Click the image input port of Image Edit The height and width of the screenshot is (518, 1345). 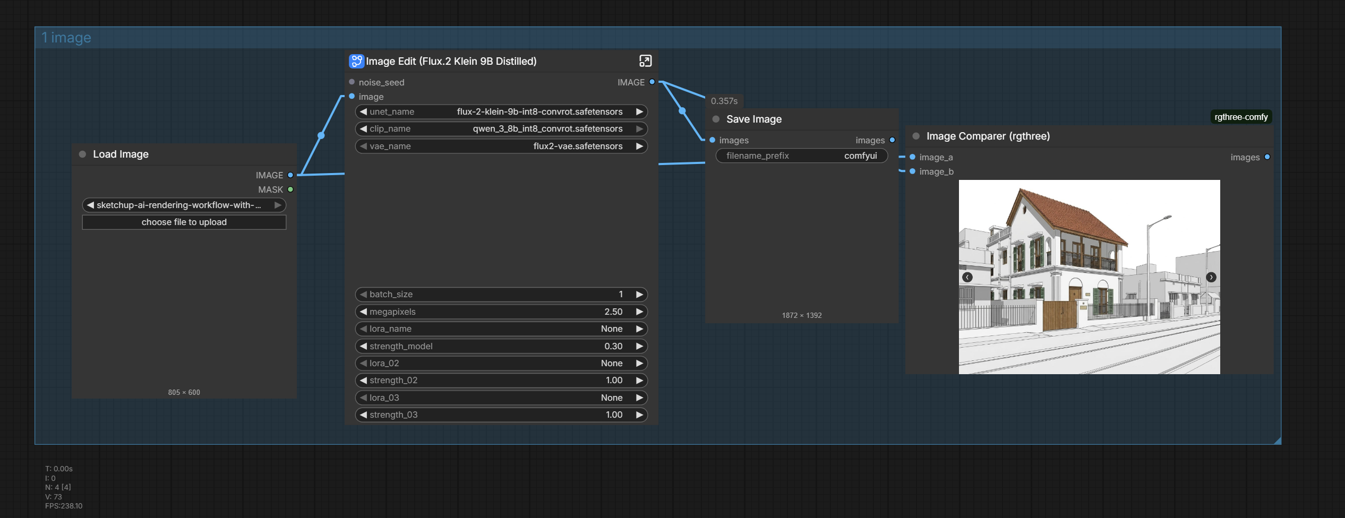point(352,97)
